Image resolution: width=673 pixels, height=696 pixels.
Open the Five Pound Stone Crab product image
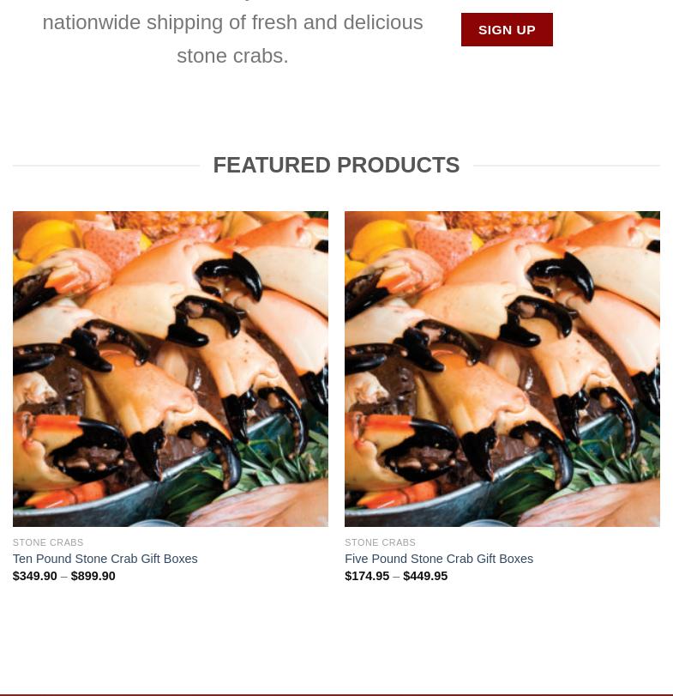click(502, 369)
